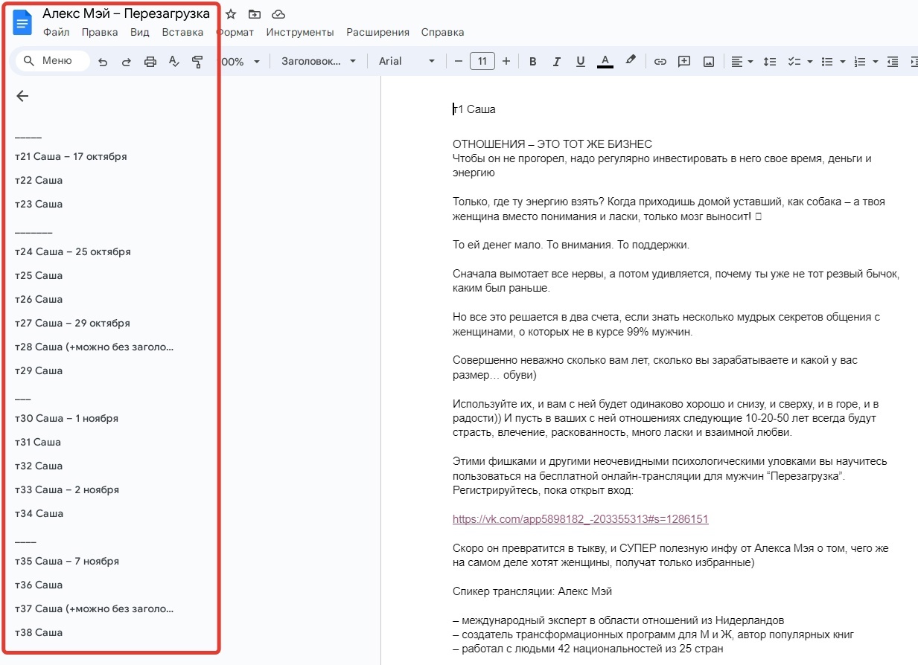
Task: Insert a link using chain icon
Action: click(660, 62)
